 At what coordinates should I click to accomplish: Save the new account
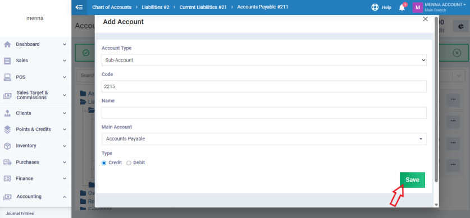point(412,180)
